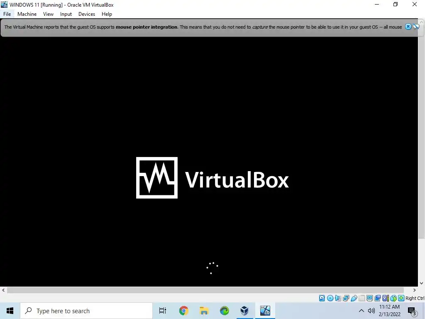Click the vertical scrollbar thumb
Viewport: 425px width, 319px height.
click(422, 132)
